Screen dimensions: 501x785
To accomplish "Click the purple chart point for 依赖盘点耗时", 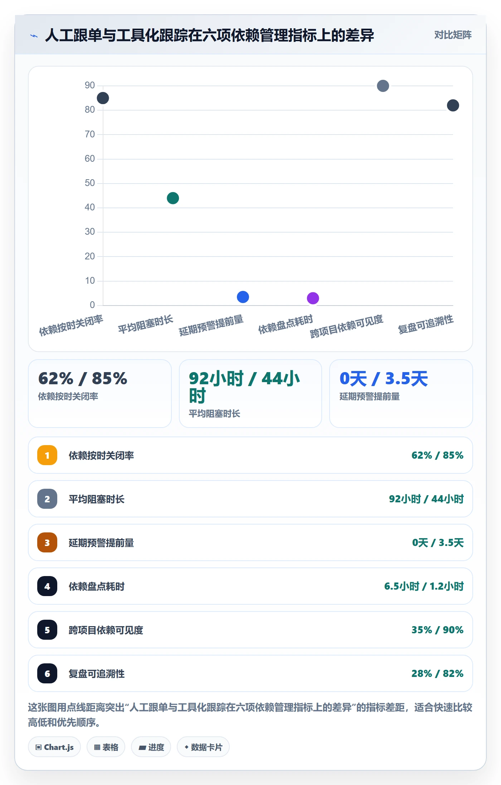I will click(x=313, y=298).
